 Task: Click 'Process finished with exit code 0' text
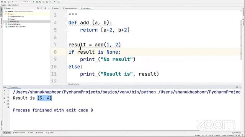click(x=53, y=110)
